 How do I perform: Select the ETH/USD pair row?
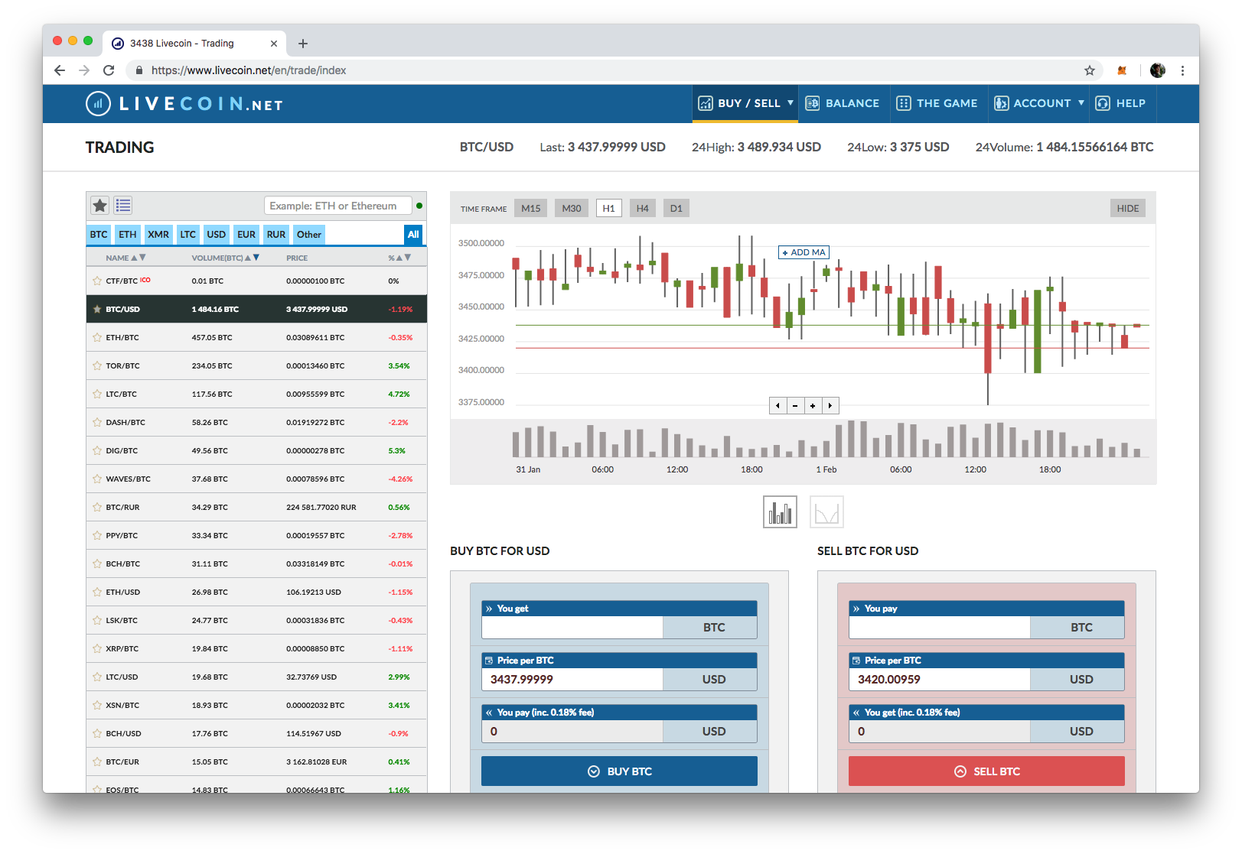pyautogui.click(x=256, y=592)
